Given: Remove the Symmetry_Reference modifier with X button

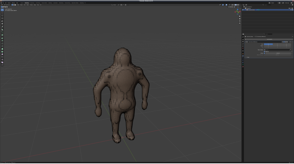Looking at the screenshot, I should click(x=290, y=42).
